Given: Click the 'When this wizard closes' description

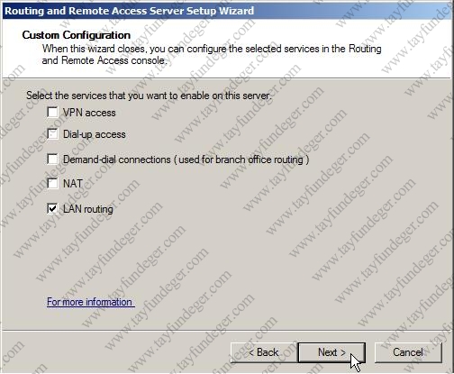Looking at the screenshot, I should 212,49.
